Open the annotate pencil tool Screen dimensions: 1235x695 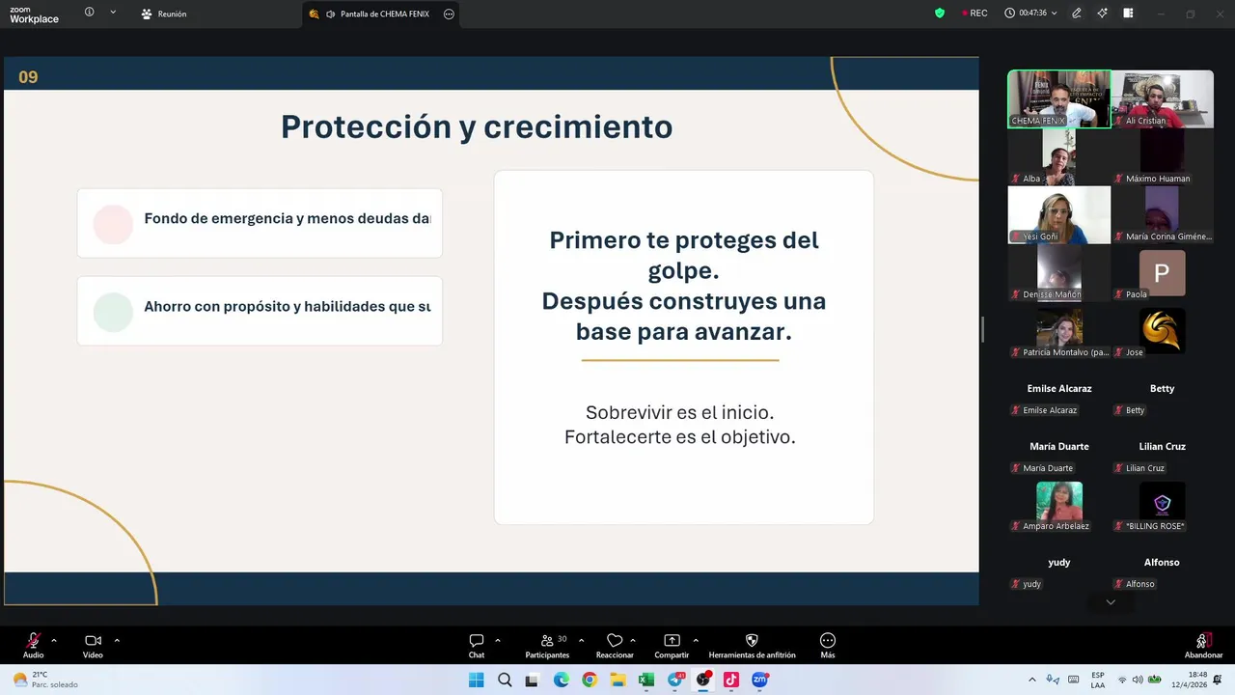[1077, 14]
